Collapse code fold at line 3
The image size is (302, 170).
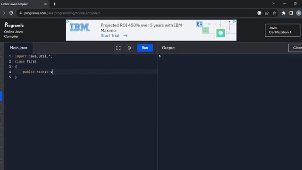pos(13,67)
